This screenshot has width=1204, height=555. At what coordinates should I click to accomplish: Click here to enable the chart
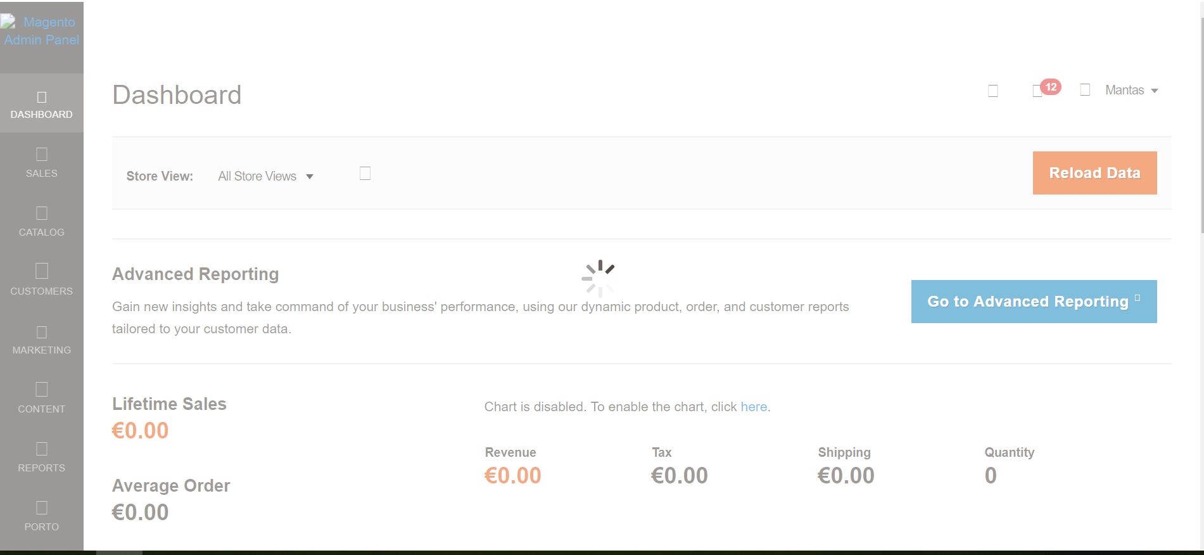753,406
